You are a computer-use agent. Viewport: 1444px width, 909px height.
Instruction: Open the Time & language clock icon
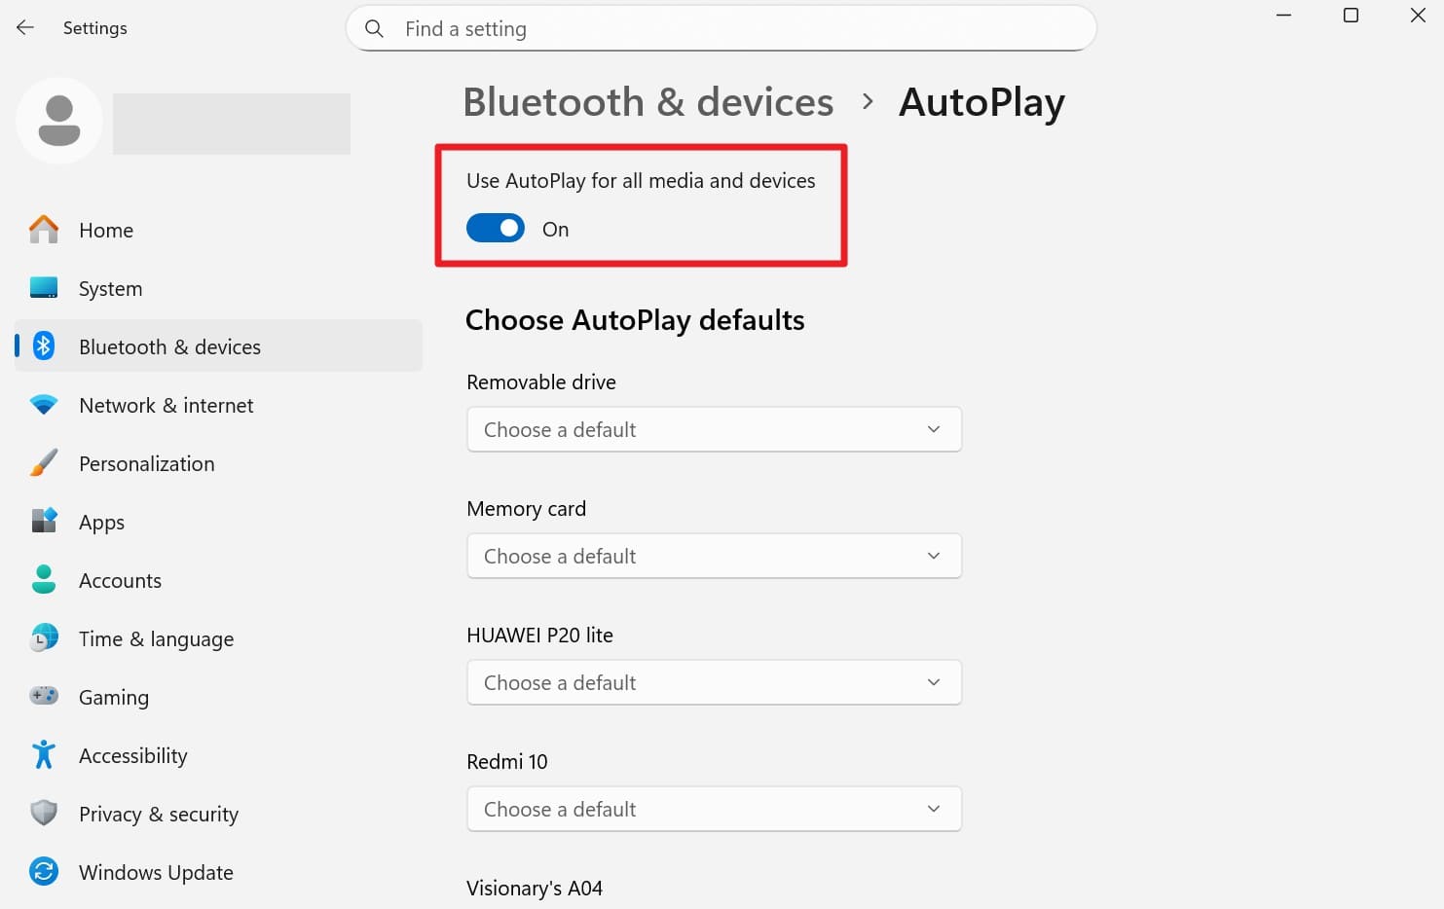click(x=43, y=637)
